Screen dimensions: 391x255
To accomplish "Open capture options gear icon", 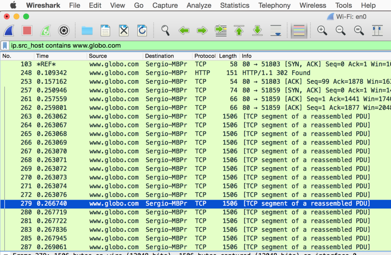I will 64,31.
